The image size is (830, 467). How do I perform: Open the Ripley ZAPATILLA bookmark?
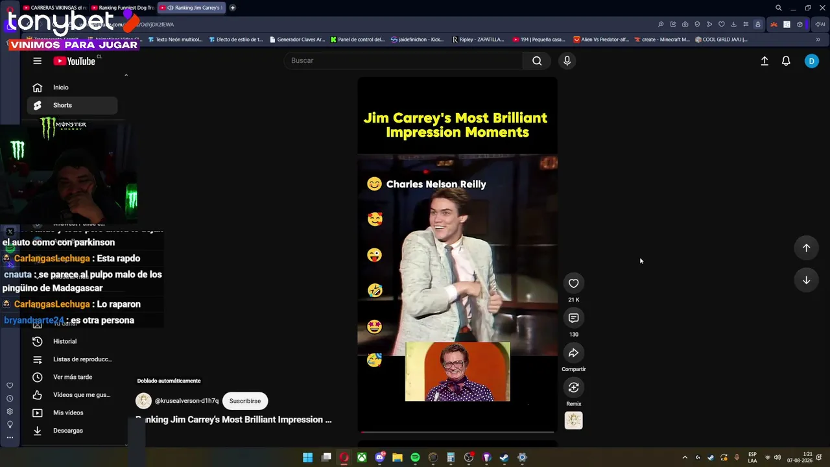478,40
